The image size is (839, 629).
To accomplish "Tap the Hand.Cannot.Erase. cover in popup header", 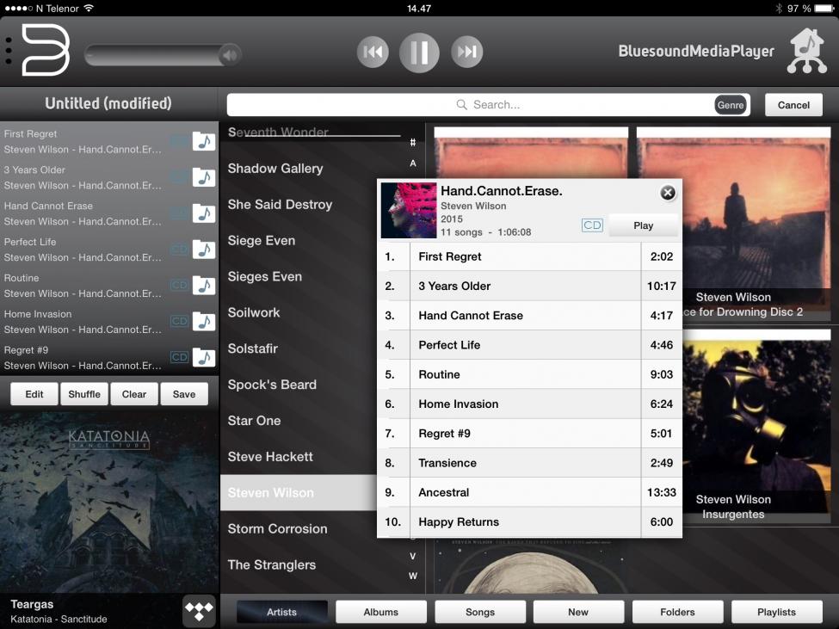I will tap(409, 210).
